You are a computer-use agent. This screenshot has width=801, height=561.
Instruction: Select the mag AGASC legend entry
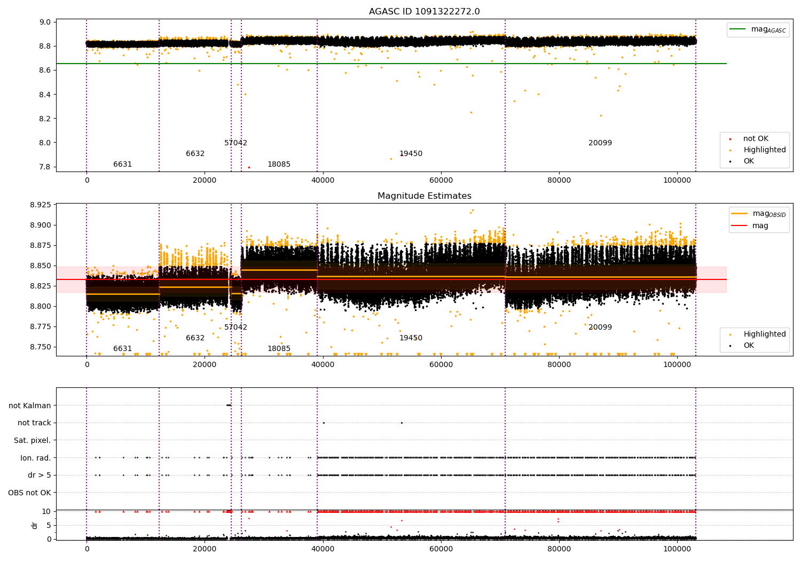coord(758,29)
